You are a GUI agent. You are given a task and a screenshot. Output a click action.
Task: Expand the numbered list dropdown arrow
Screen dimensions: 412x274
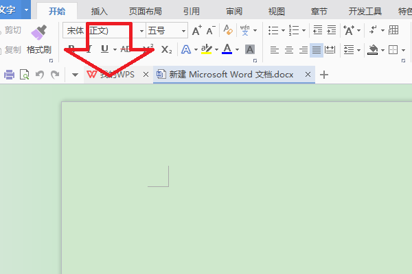(304, 31)
